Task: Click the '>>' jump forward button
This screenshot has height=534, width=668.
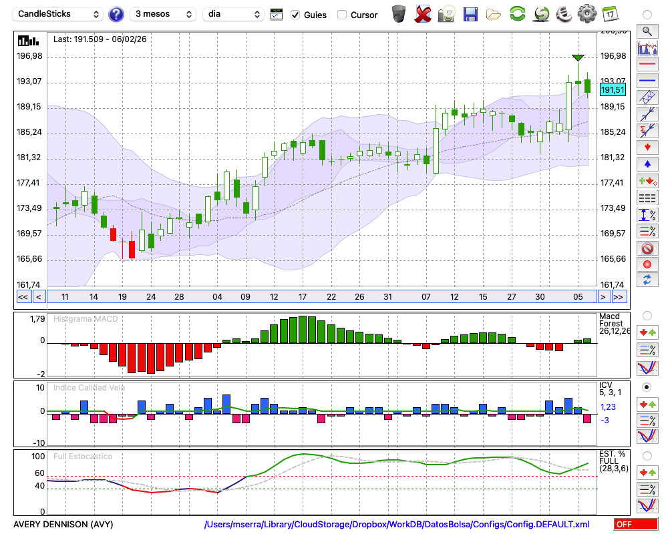Action: pyautogui.click(x=619, y=296)
